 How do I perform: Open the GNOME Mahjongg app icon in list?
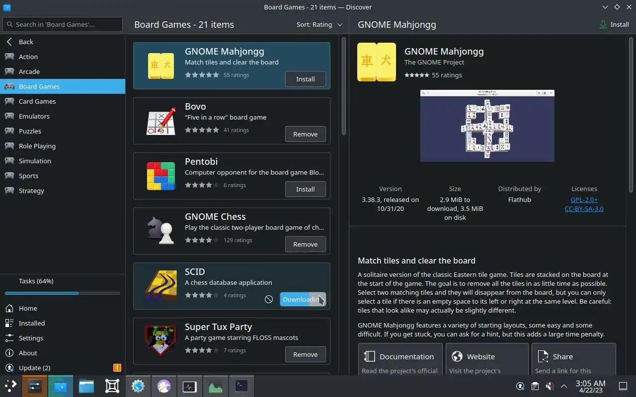click(x=161, y=66)
